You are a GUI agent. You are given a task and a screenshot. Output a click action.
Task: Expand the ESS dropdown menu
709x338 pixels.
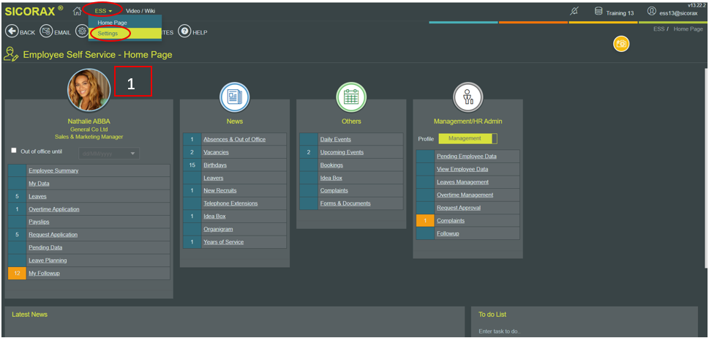pos(103,11)
